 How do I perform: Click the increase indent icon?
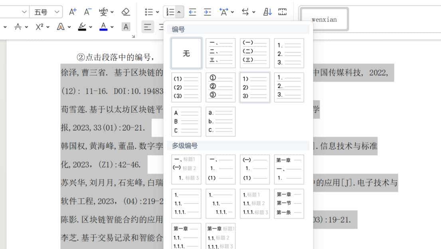[208, 12]
